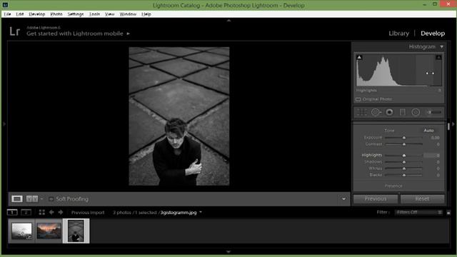
Task: Click the Reset button
Action: (x=422, y=199)
